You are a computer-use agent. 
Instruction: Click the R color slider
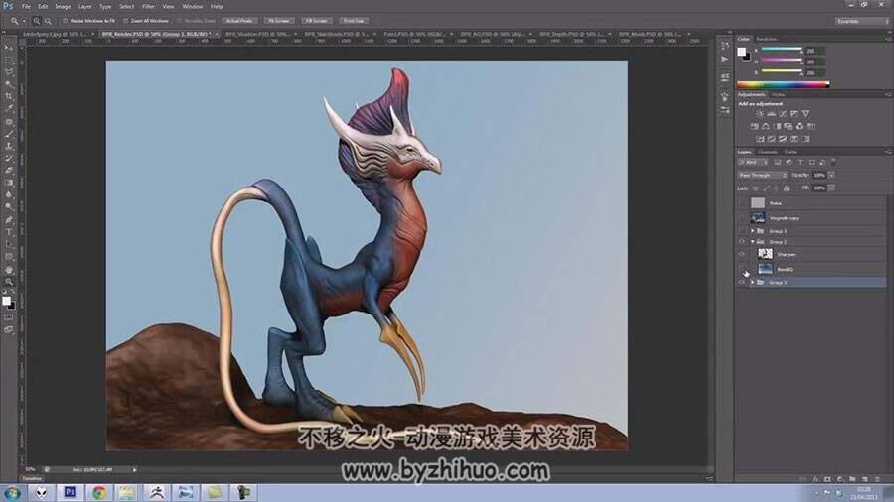pyautogui.click(x=781, y=50)
